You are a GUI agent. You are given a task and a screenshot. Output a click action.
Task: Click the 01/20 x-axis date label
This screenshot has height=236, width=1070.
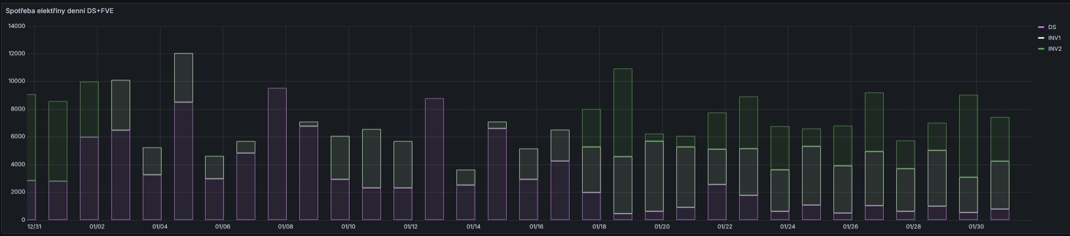[x=662, y=227]
